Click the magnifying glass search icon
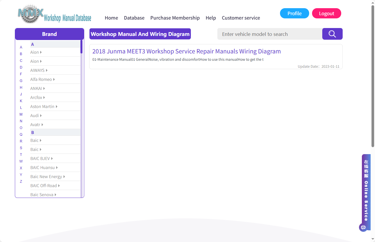The image size is (375, 242). tap(332, 34)
